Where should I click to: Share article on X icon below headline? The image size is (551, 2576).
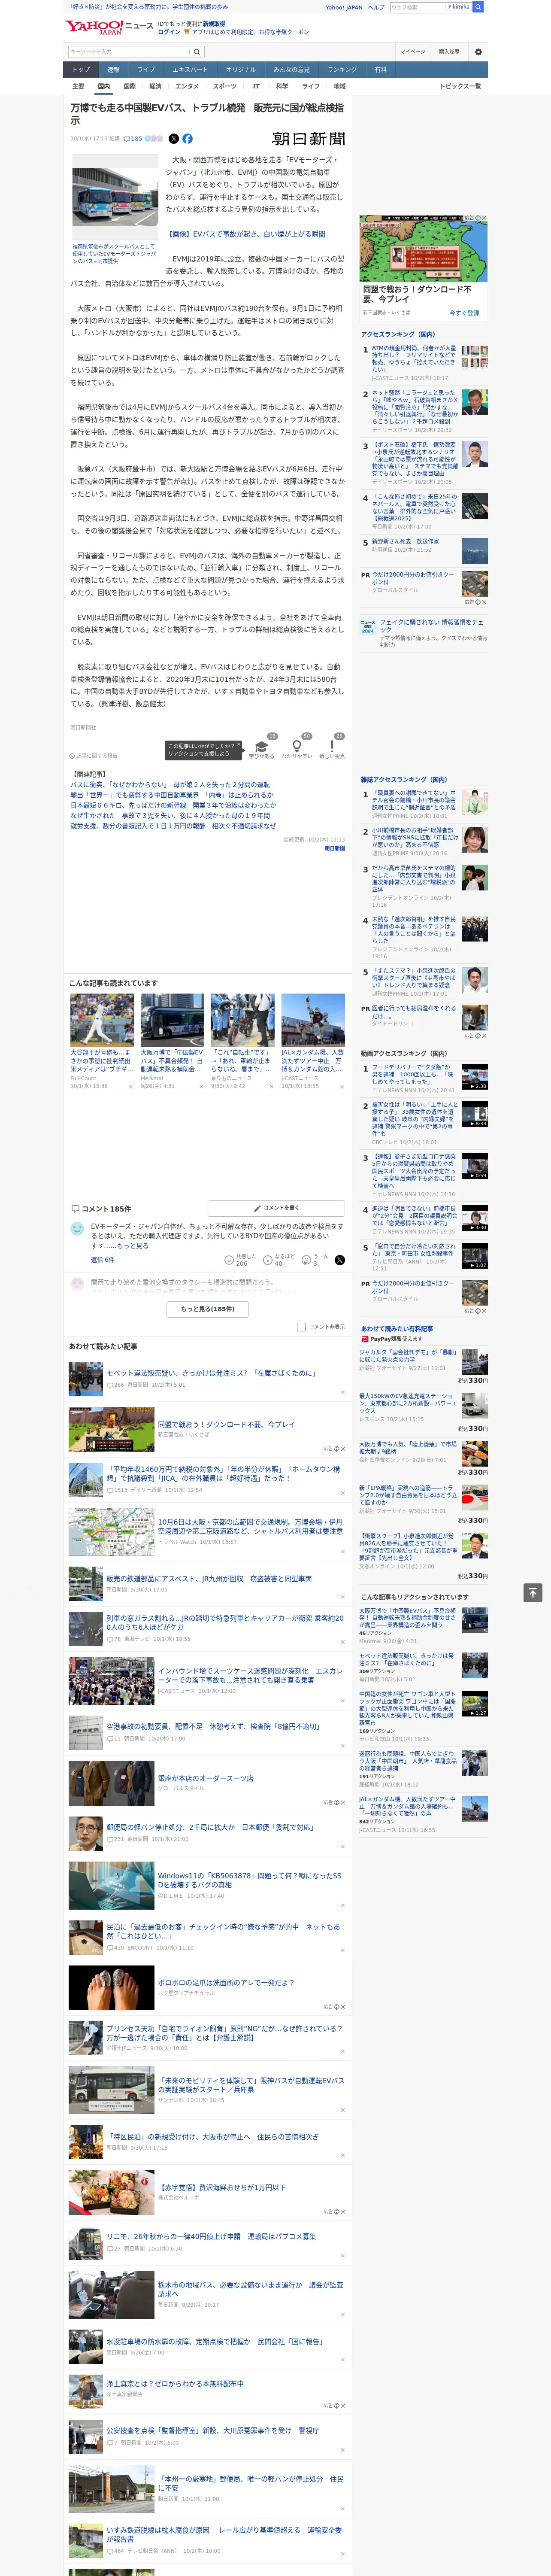[x=173, y=139]
